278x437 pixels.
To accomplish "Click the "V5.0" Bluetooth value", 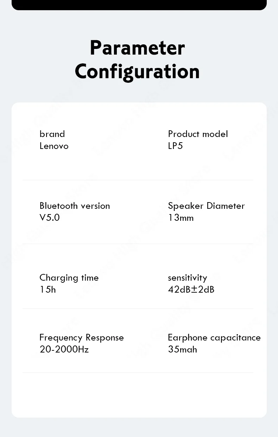I will 50,218.
